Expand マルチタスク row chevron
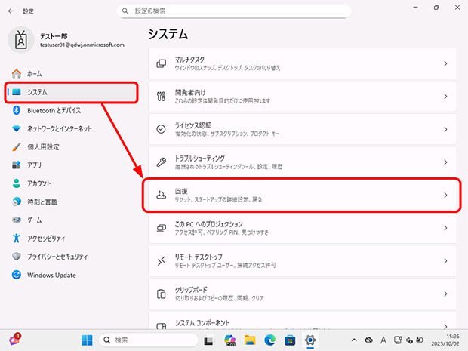The image size is (468, 351). click(x=445, y=63)
